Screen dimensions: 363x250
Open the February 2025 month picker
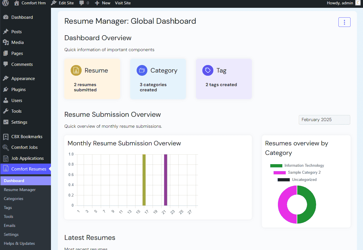324,120
